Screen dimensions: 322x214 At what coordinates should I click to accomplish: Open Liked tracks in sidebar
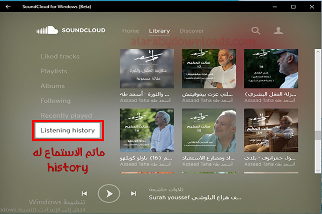coord(60,56)
